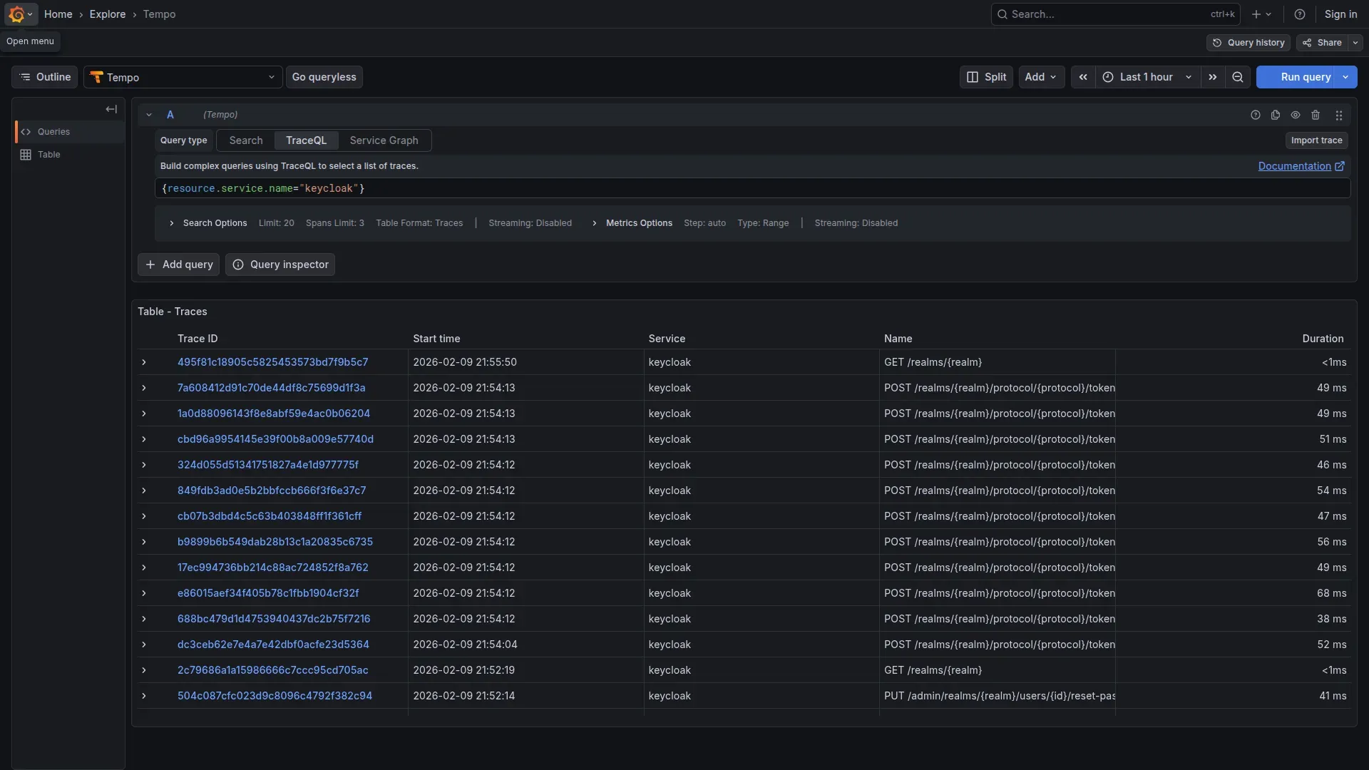This screenshot has height=770, width=1369.
Task: Switch Query type to Search
Action: pyautogui.click(x=245, y=140)
